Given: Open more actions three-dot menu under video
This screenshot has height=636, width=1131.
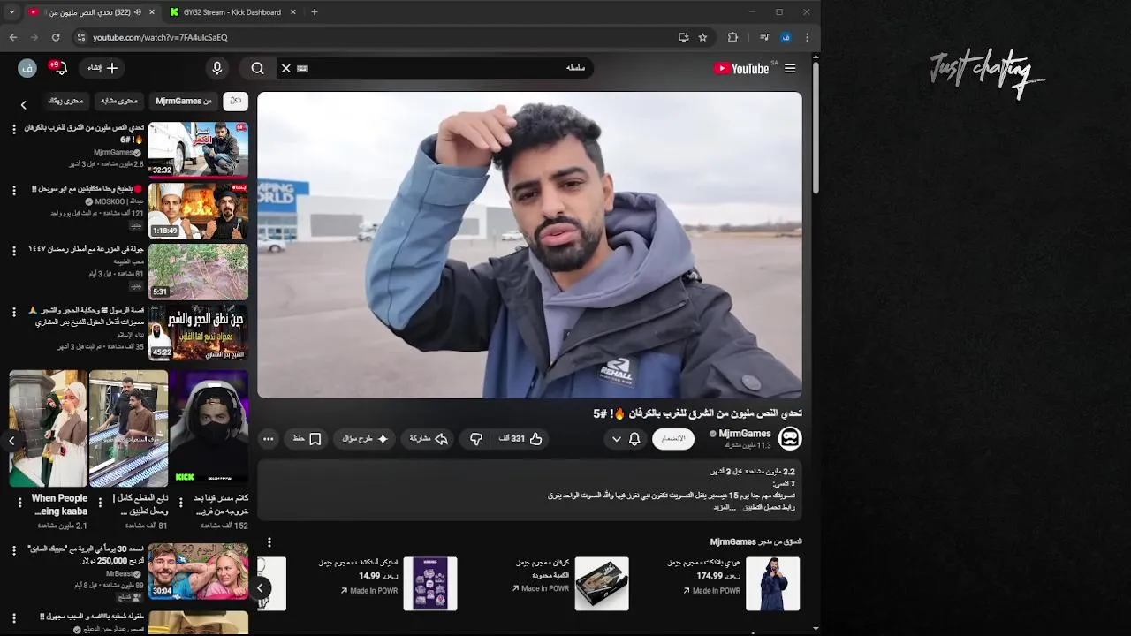Looking at the screenshot, I should point(269,438).
